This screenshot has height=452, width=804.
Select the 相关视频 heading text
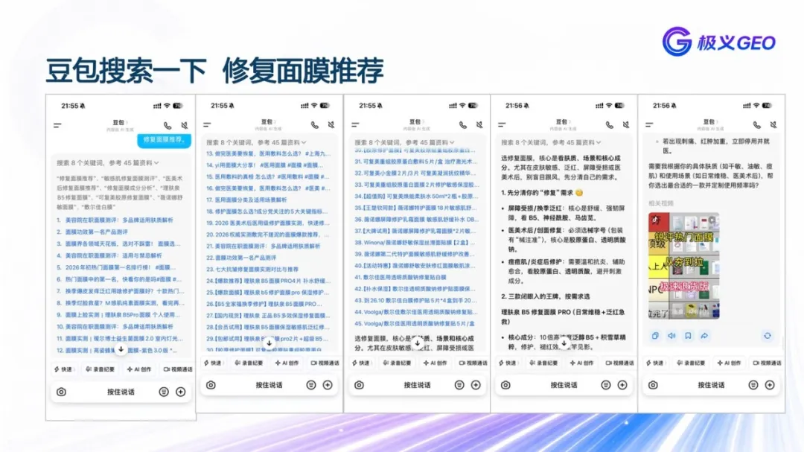pyautogui.click(x=661, y=203)
